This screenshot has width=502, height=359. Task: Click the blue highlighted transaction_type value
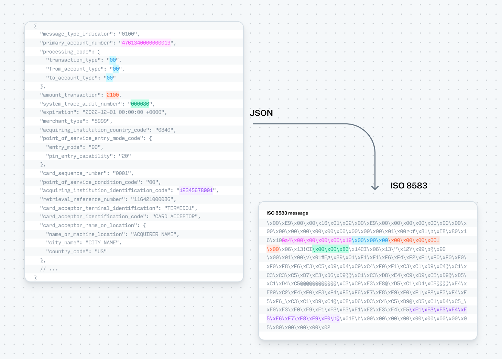pos(113,60)
